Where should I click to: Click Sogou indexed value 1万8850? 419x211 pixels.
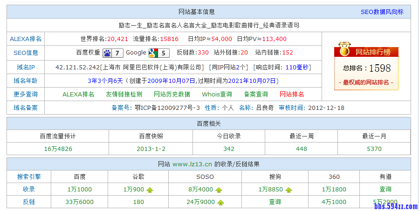270,190
